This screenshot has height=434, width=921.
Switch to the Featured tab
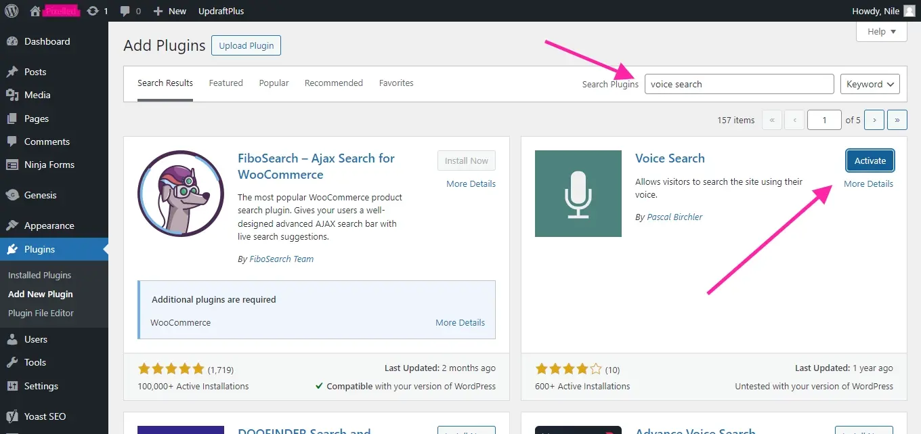click(226, 83)
